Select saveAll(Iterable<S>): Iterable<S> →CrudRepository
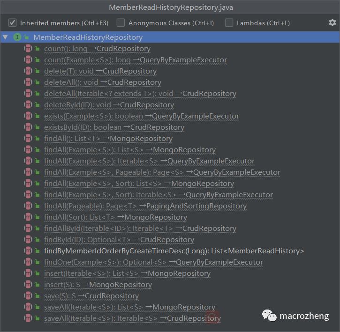 (132, 318)
